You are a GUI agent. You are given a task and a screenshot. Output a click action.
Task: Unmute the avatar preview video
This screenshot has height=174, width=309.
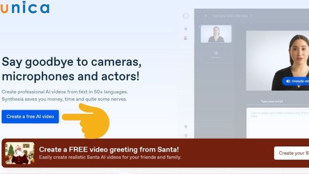coord(296,81)
